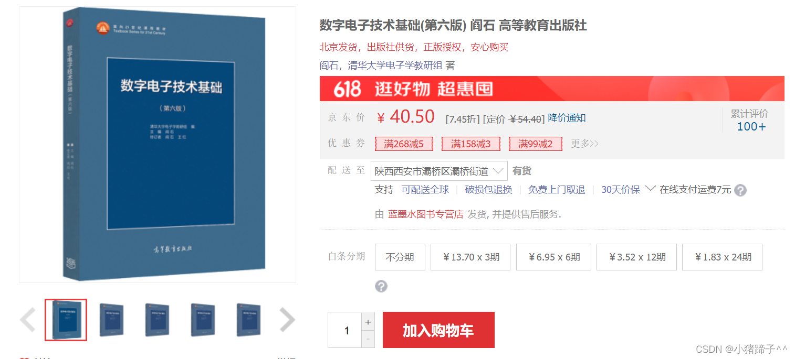Click the previous thumbnails left arrow
Screen dimensions: 795x359
pos(27,320)
